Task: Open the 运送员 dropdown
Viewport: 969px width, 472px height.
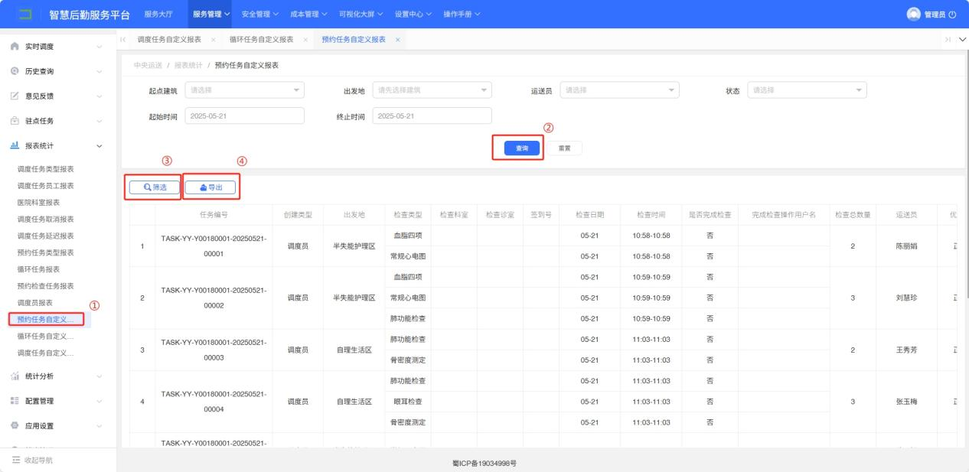Action: [619, 90]
